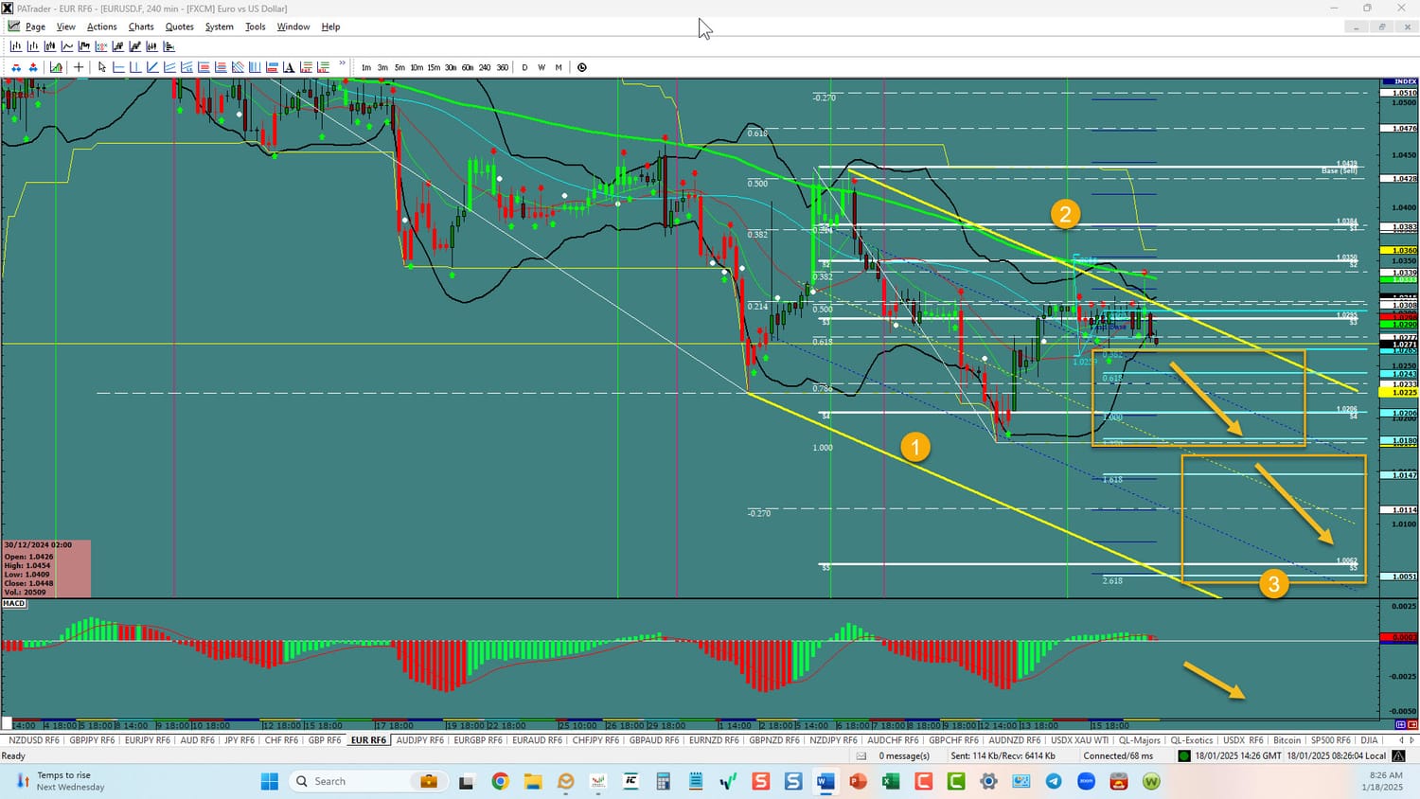Select the horizontal line drawing tool
This screenshot has height=799, width=1420.
click(x=118, y=67)
